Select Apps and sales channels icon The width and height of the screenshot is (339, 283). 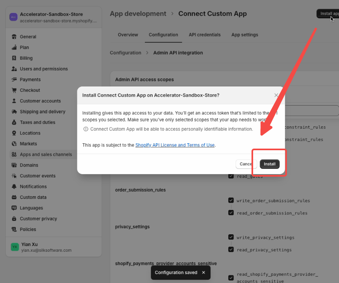[x=14, y=154]
